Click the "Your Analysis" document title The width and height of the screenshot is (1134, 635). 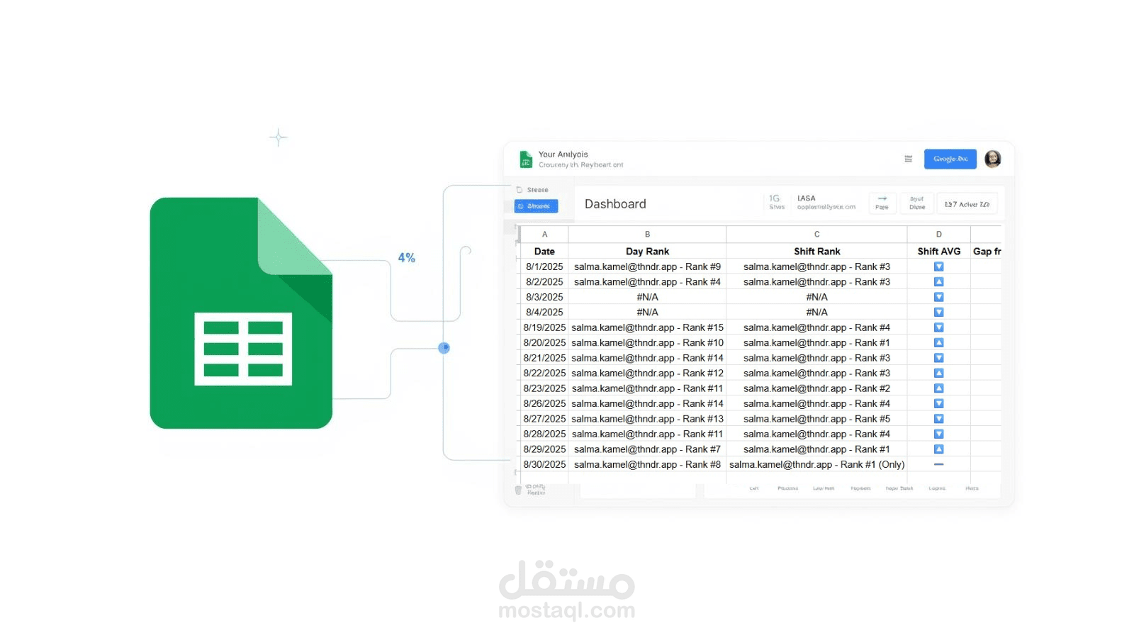pos(563,154)
